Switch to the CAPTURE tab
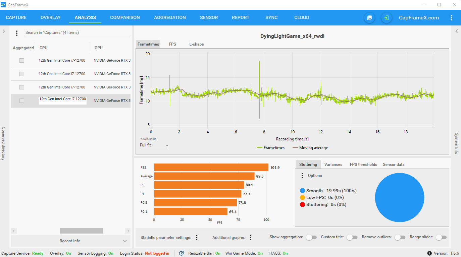The width and height of the screenshot is (461, 257). 16,17
